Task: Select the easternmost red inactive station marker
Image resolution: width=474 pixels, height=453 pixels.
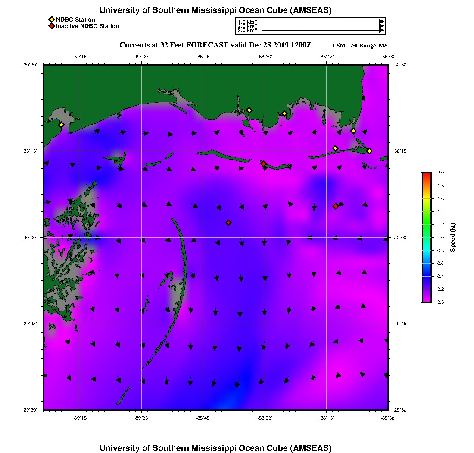Action: point(335,206)
